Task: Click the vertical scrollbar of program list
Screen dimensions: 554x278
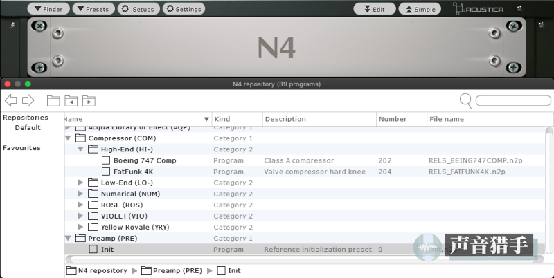Action: 549,190
